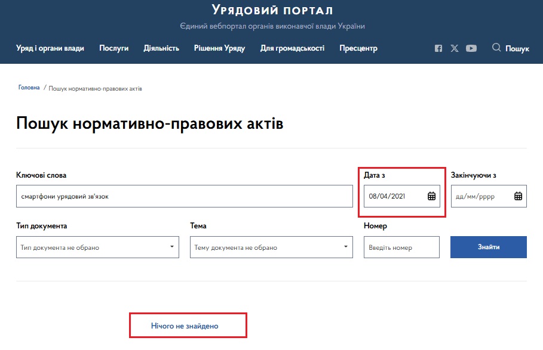Click the 'Закінчуючи з' end date input
The image size is (543, 350).
pos(489,196)
